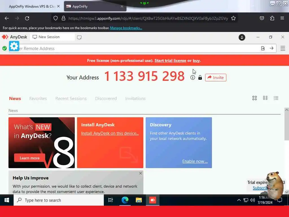Screen dimensions: 289x217
Task: Click the network tray icon
Action: coord(246,200)
